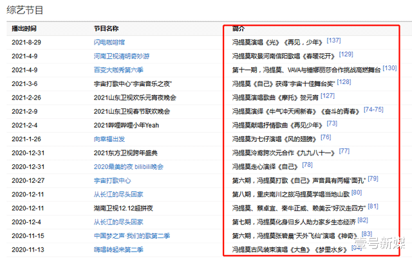
Task: Jump to reference [81]
Action: [373, 207]
